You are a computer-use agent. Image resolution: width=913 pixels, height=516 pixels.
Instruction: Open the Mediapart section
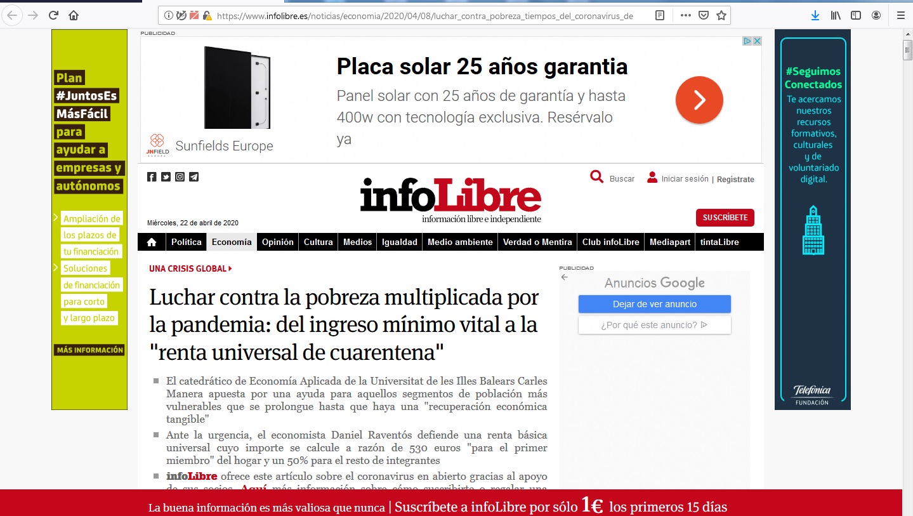coord(669,242)
